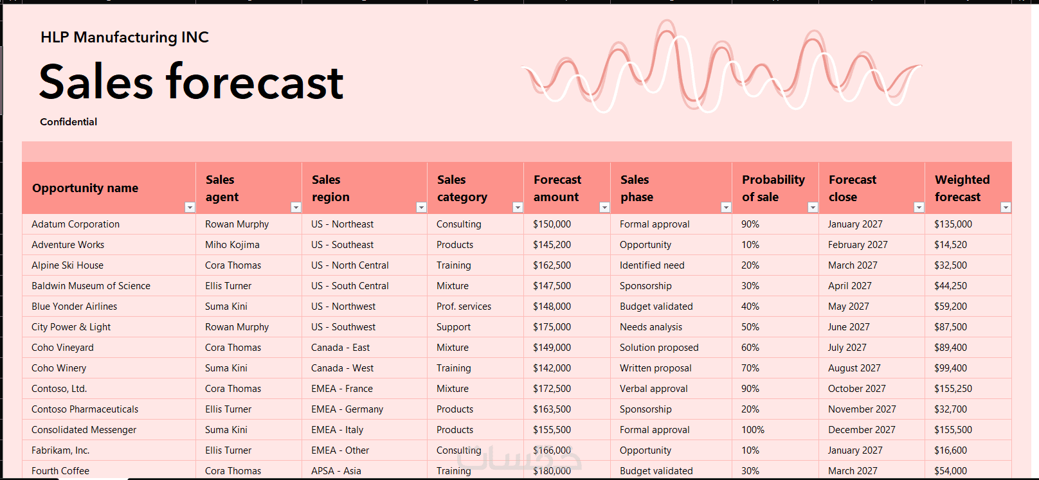This screenshot has height=480, width=1039.
Task: Open the Forecast close filter dropdown
Action: pyautogui.click(x=919, y=207)
